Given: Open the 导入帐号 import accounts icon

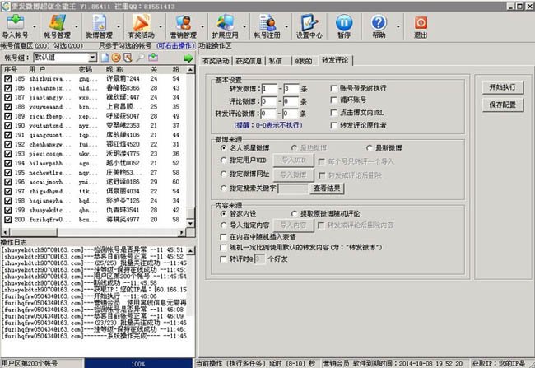Looking at the screenshot, I should click(x=15, y=26).
